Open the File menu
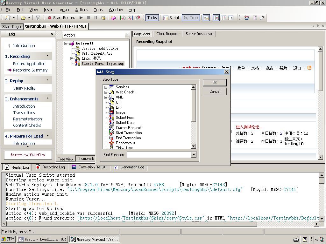The width and height of the screenshot is (326, 244). (x=9, y=10)
